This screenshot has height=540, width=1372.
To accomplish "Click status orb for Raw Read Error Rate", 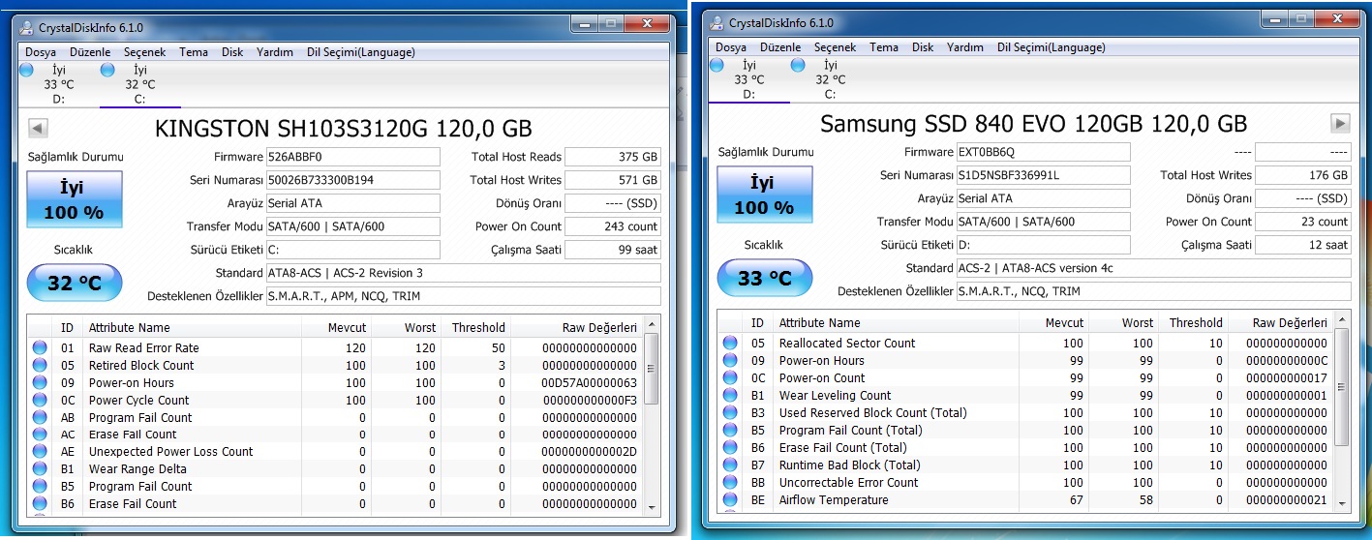I will click(40, 348).
